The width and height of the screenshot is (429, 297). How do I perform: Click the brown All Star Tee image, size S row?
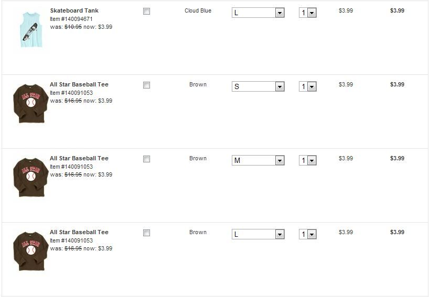coord(30,103)
